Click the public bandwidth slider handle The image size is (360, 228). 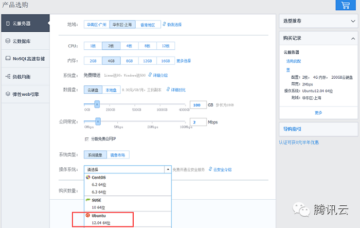click(98, 121)
